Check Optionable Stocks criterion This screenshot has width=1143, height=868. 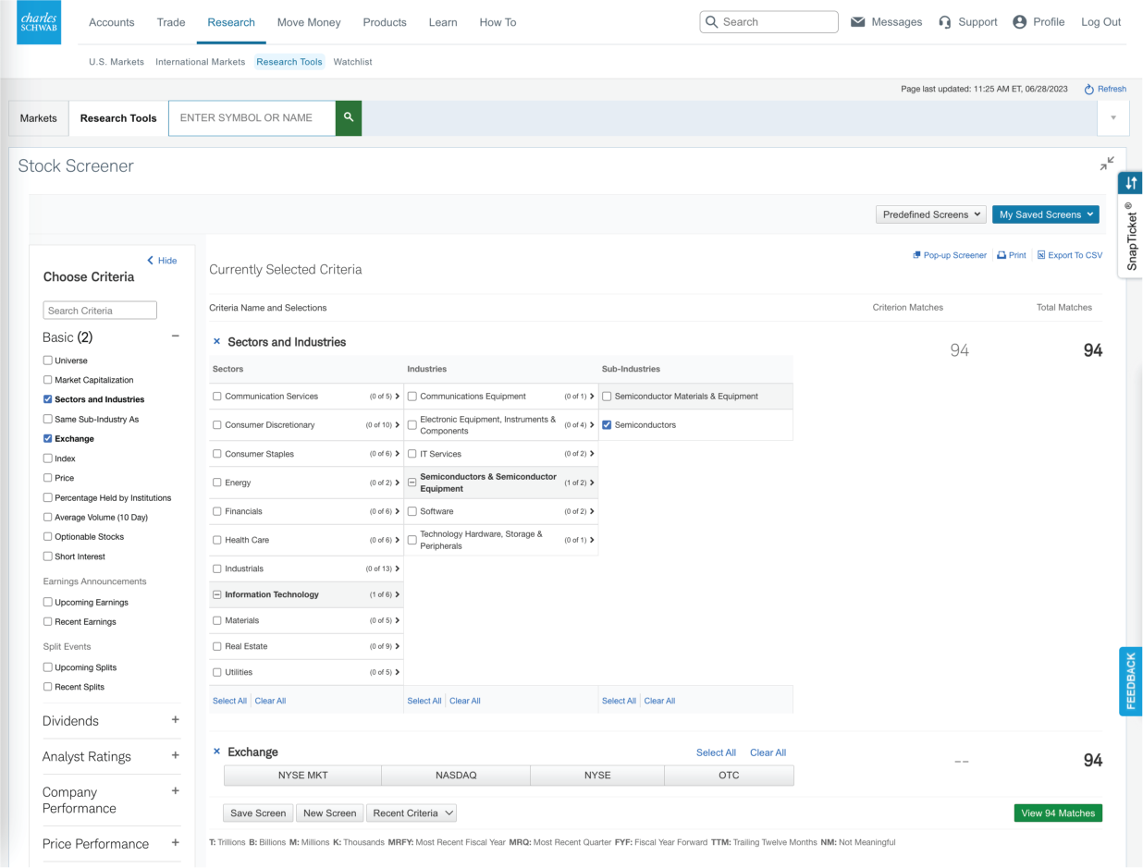pyautogui.click(x=47, y=536)
